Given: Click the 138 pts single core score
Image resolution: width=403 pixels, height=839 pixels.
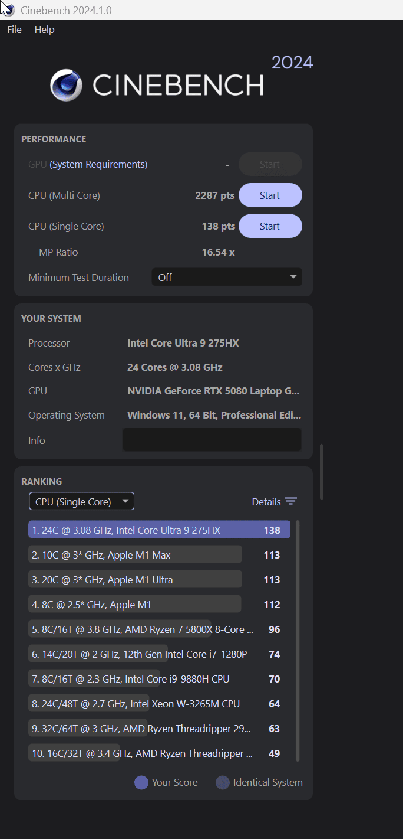Looking at the screenshot, I should click(x=218, y=226).
